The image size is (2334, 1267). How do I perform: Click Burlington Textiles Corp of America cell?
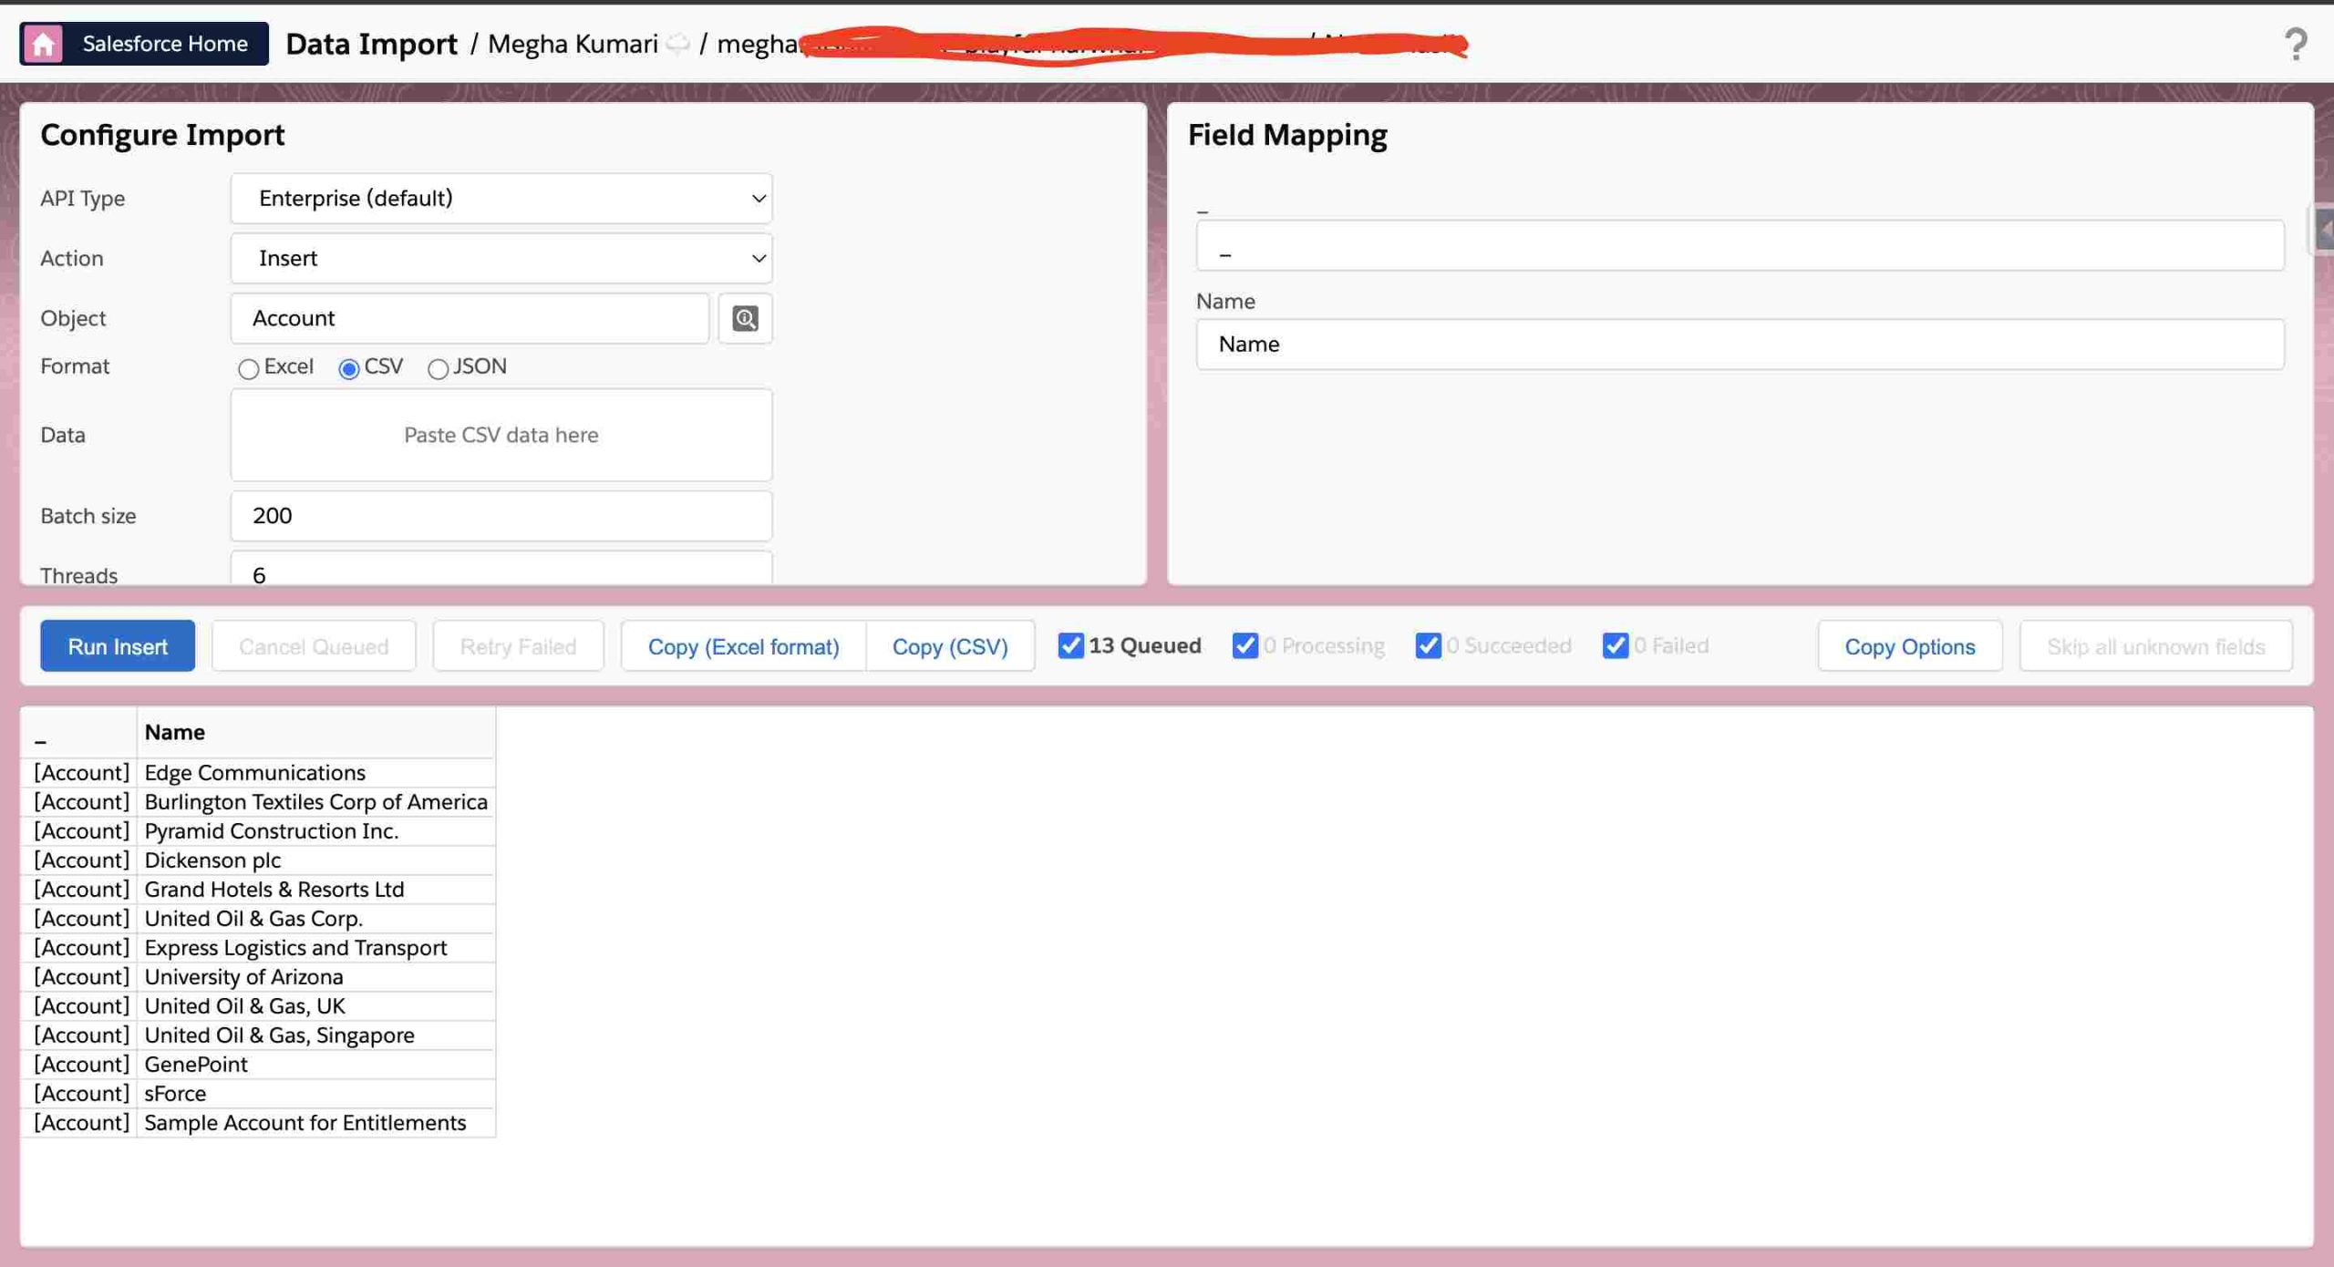tap(315, 802)
